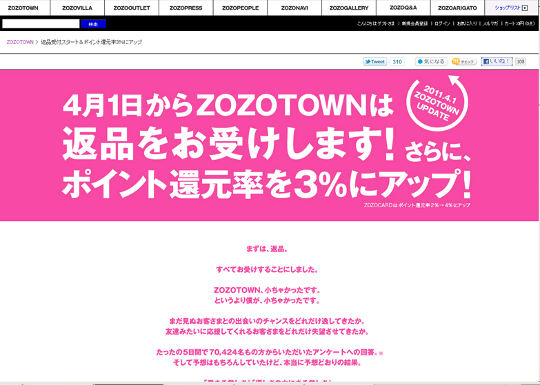This screenshot has height=385, width=540.
Task: Focus the search text field
Action: pos(41,24)
